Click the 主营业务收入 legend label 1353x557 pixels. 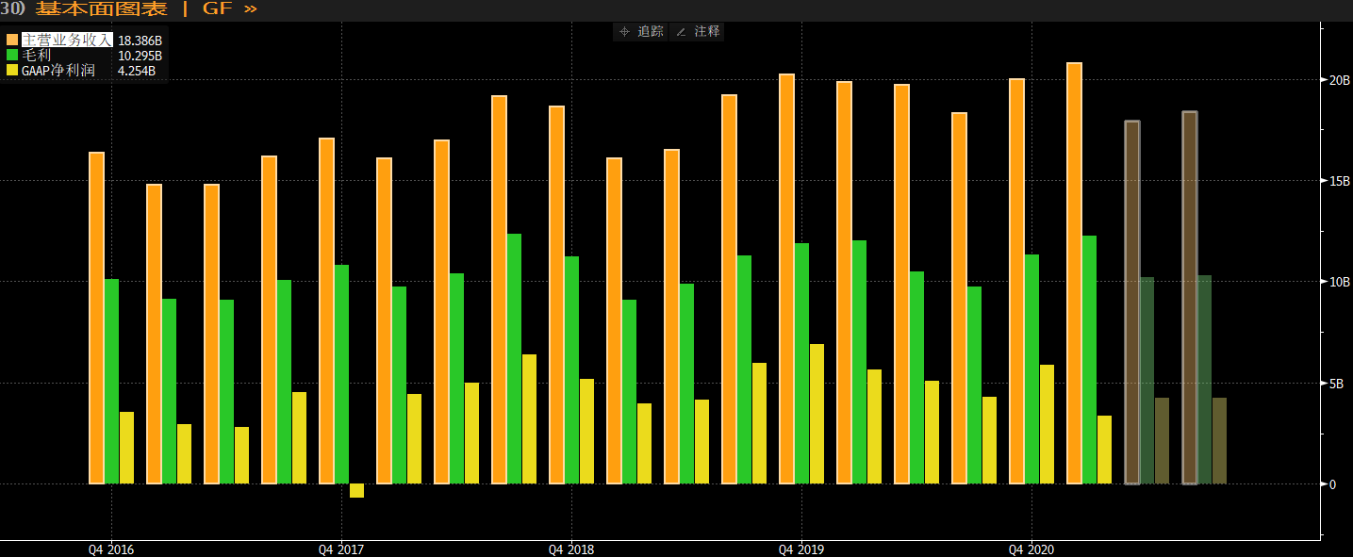pyautogui.click(x=67, y=41)
